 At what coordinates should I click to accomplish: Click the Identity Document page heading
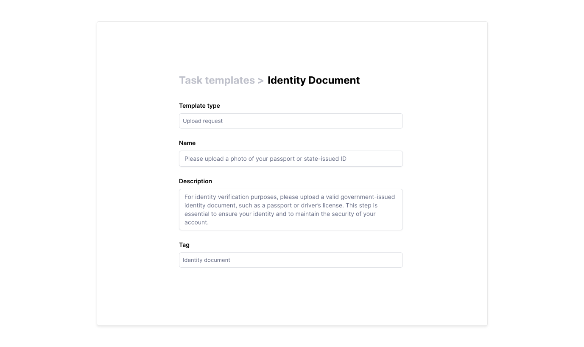coord(313,81)
